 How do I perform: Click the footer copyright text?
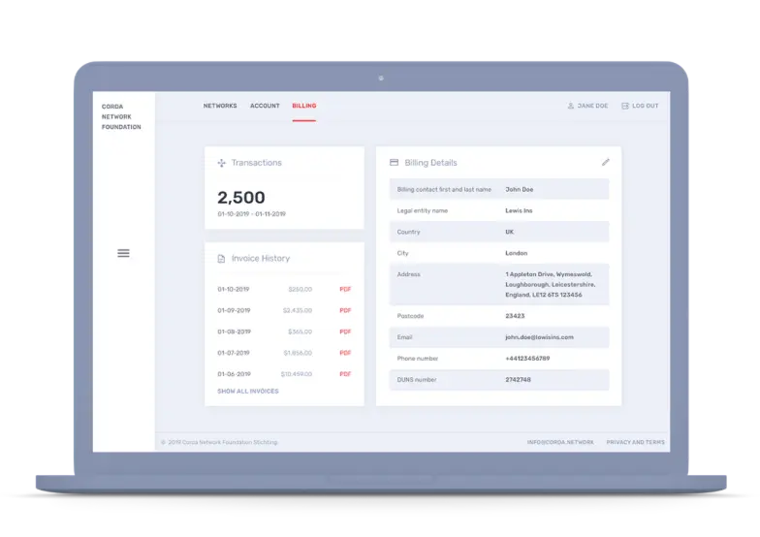(219, 442)
